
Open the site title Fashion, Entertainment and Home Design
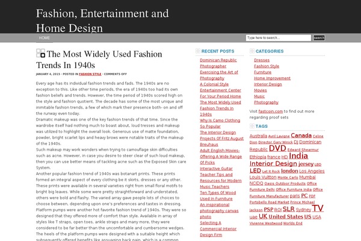click(102, 20)
